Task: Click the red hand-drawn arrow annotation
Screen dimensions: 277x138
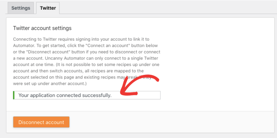Action: 139,86
